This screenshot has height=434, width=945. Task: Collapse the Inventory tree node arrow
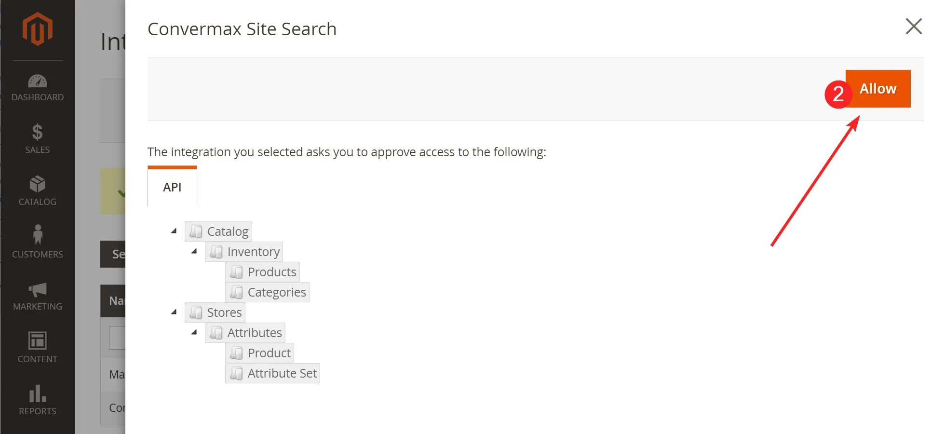194,251
